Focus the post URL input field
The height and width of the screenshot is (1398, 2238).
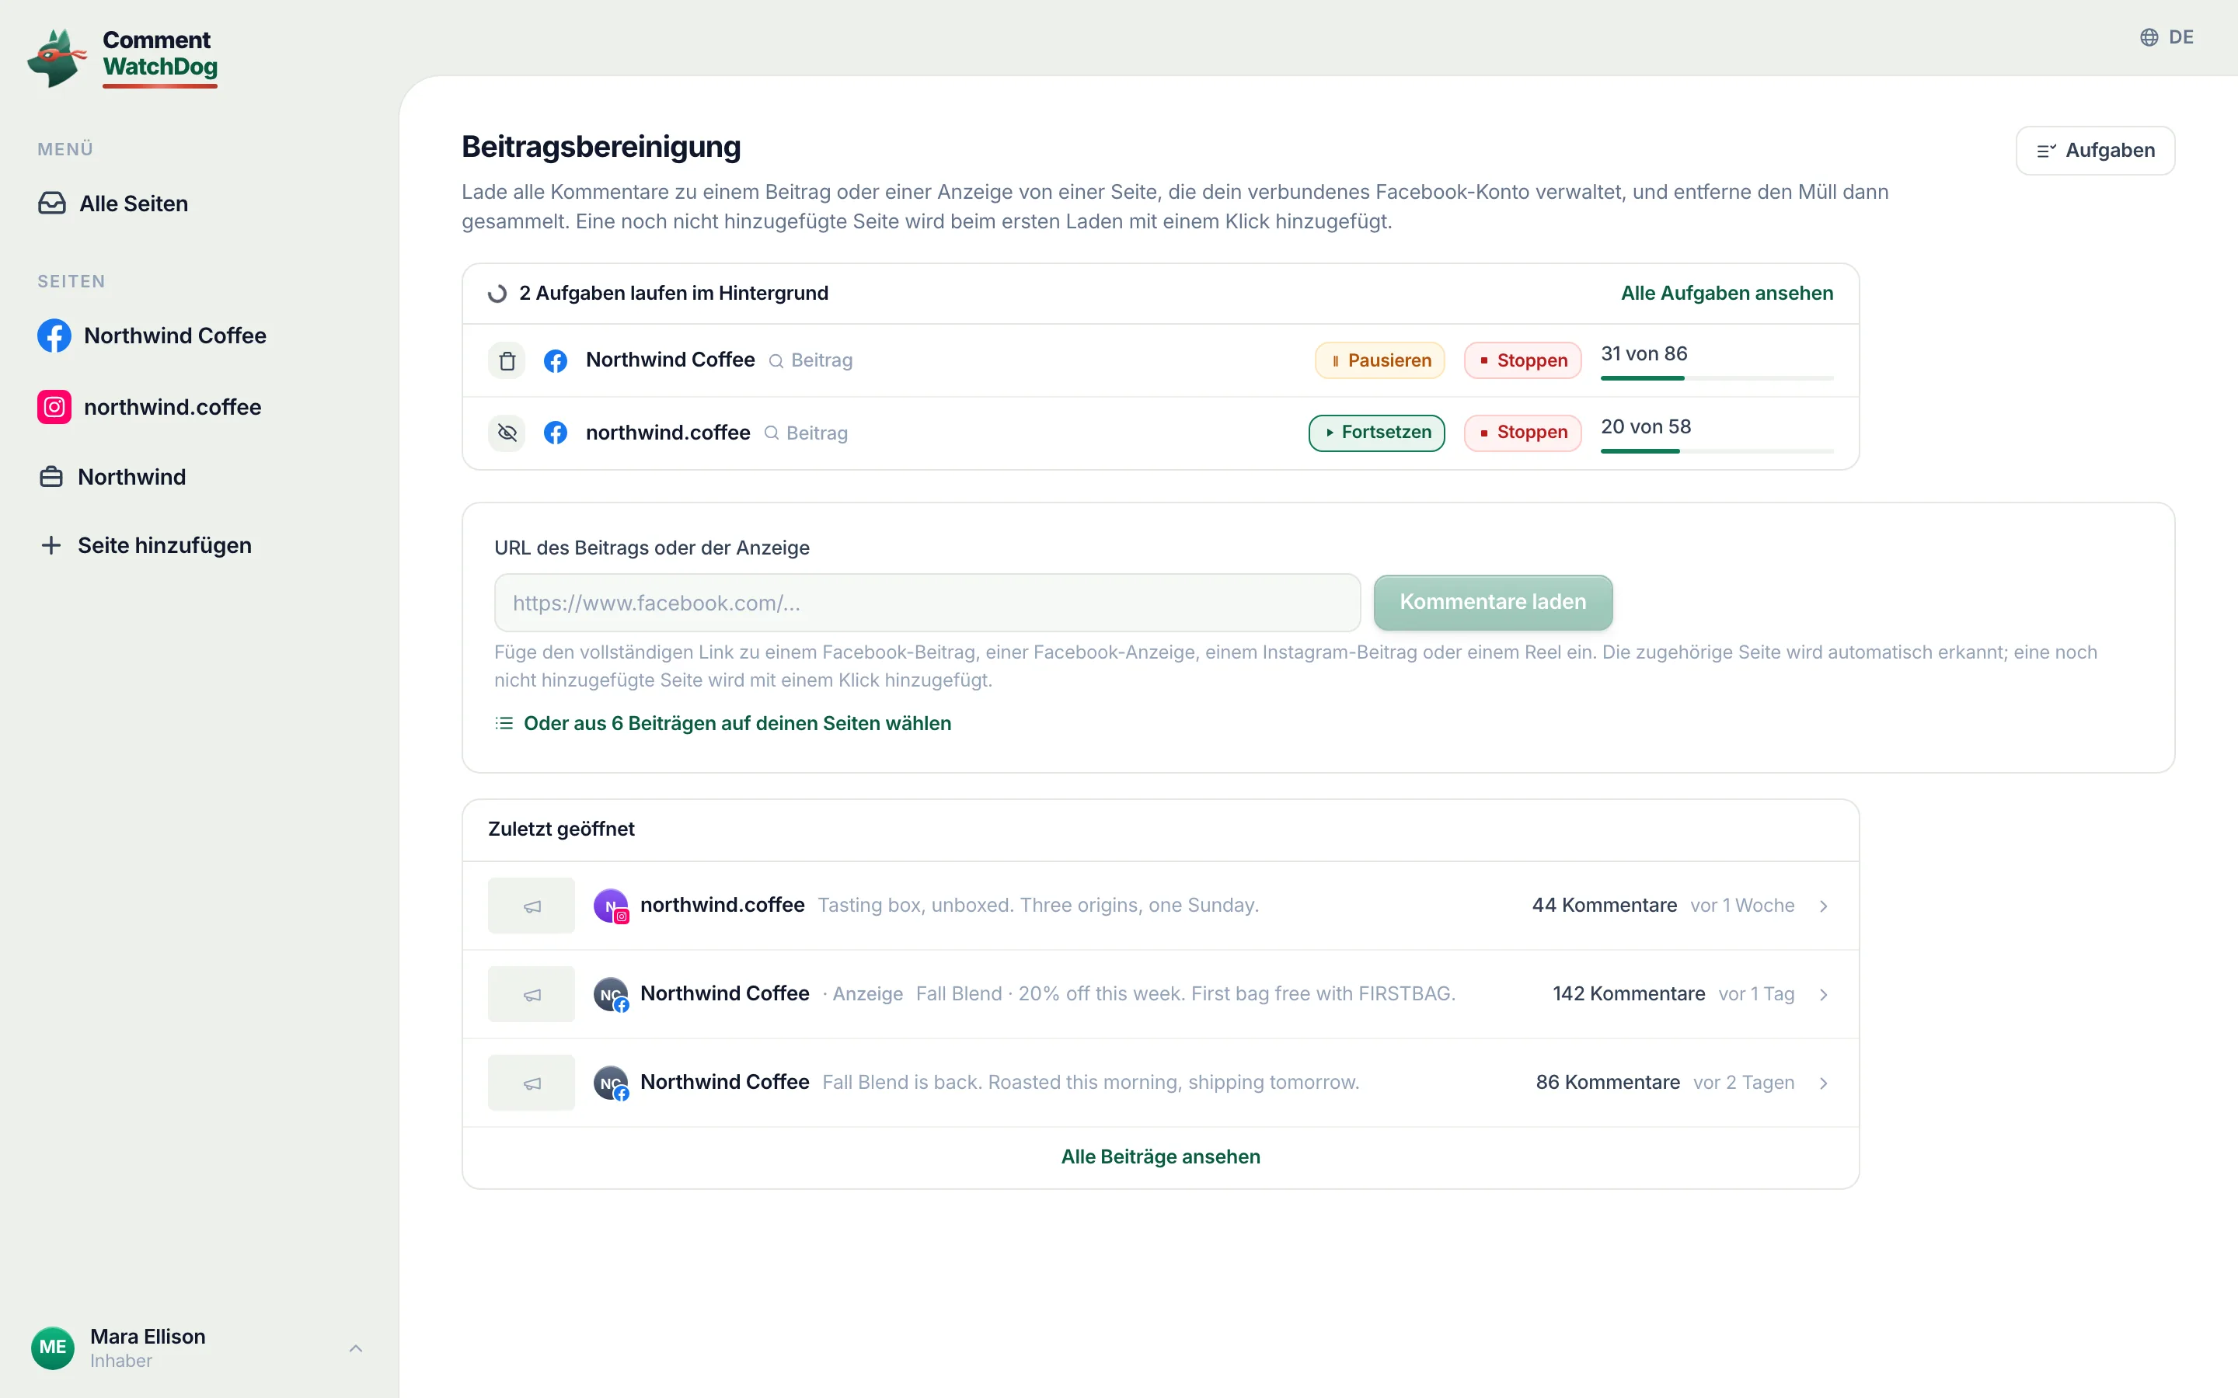[928, 603]
